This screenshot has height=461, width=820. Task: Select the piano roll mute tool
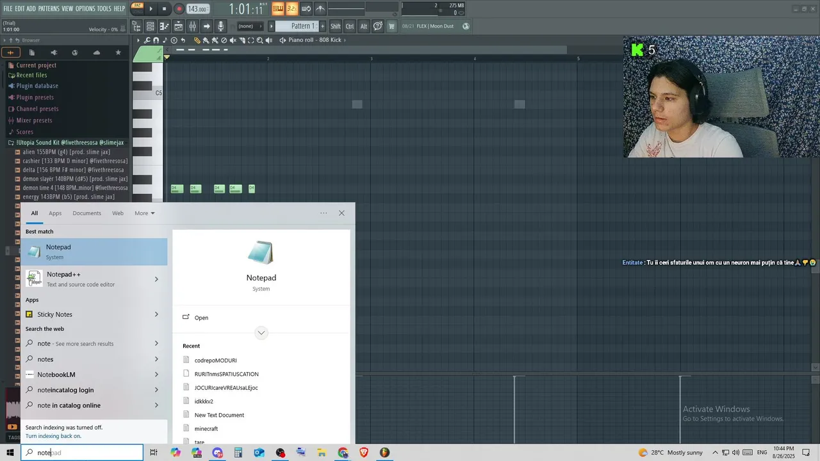233,40
